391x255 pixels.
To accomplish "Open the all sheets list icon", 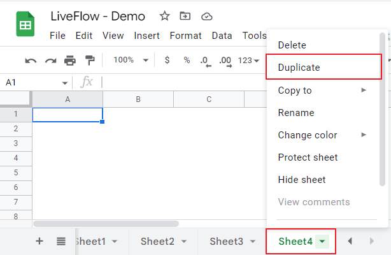I will coord(61,241).
